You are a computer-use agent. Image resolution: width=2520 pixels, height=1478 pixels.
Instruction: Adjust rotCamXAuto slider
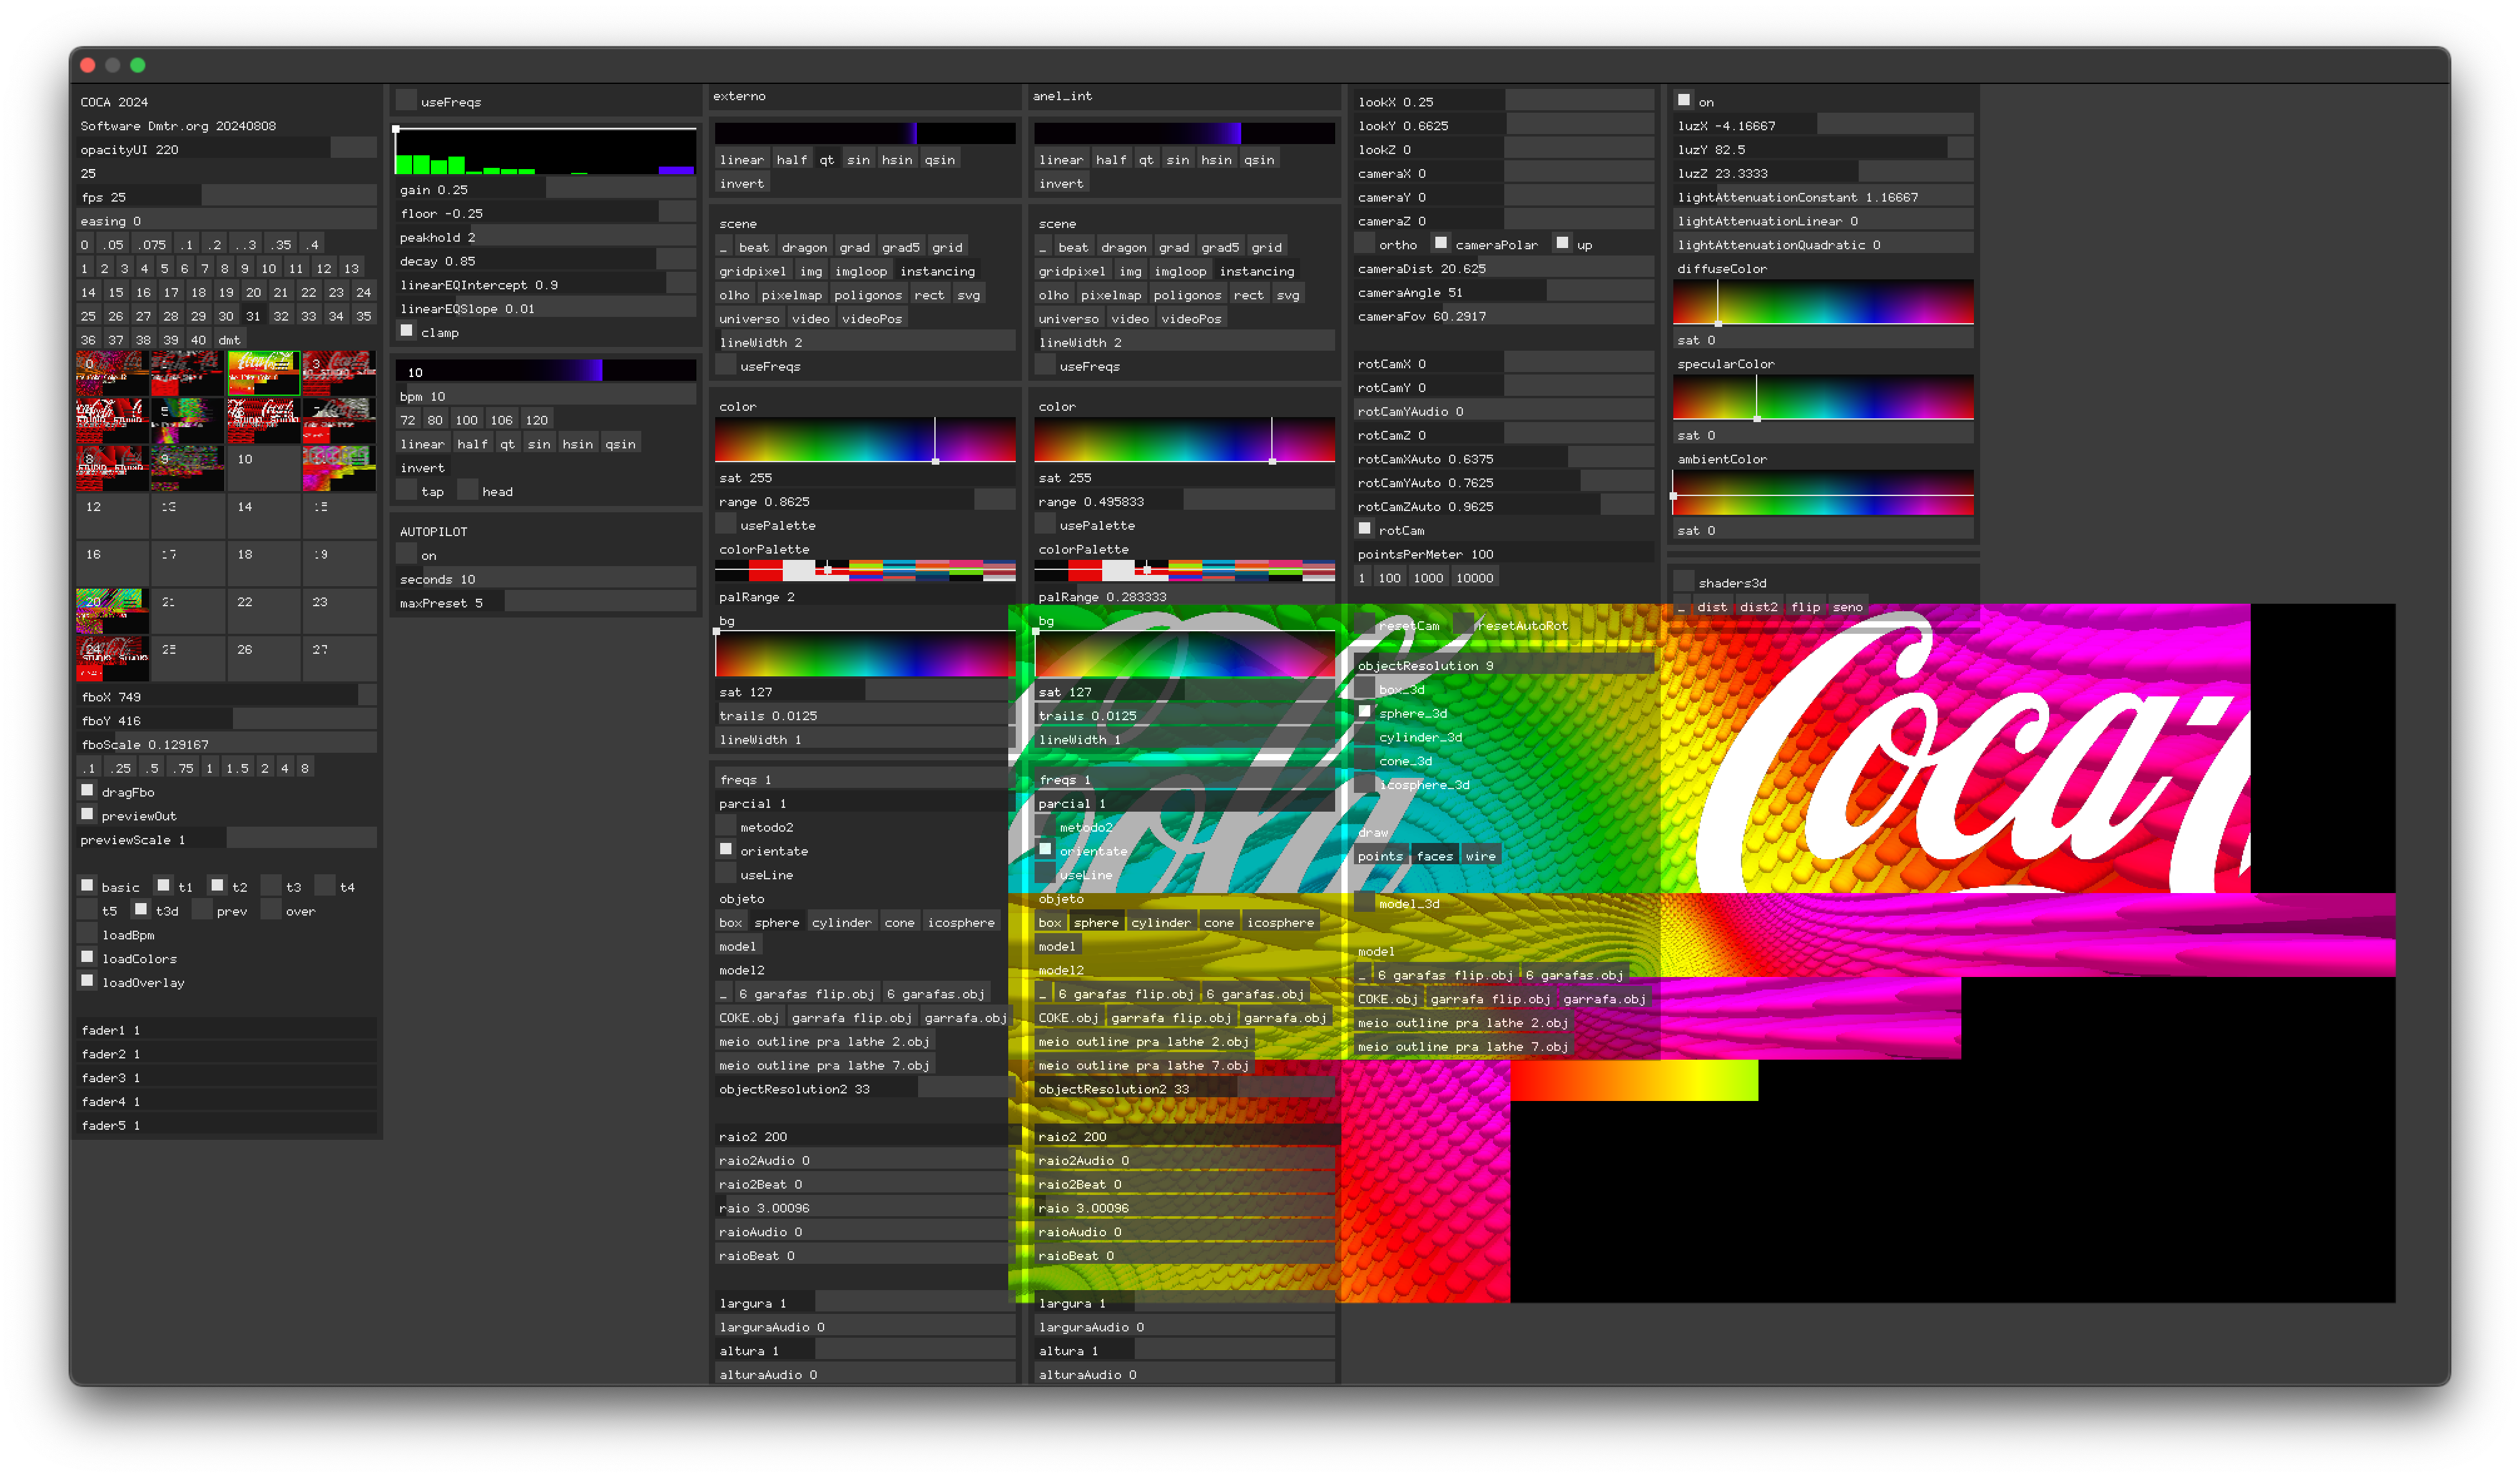1504,458
